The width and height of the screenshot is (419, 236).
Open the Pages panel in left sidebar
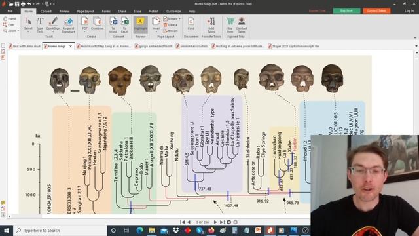pyautogui.click(x=3, y=45)
